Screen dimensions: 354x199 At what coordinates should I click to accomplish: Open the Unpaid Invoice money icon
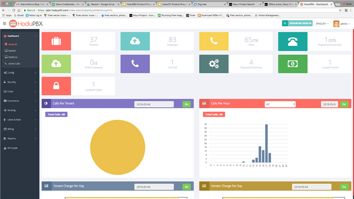293,64
